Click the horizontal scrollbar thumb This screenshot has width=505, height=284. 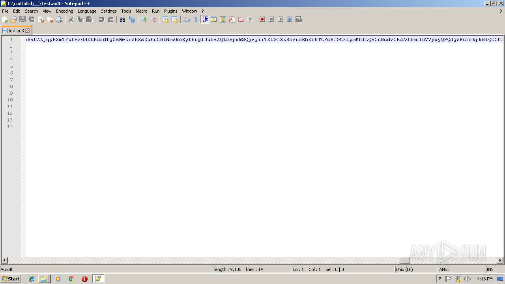pos(405,260)
